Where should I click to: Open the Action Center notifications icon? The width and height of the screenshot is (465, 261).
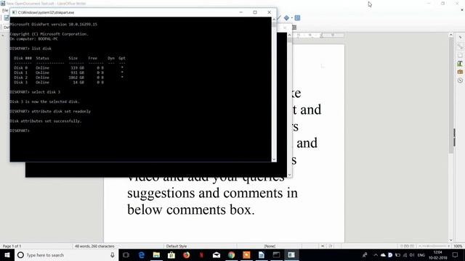[x=456, y=254]
